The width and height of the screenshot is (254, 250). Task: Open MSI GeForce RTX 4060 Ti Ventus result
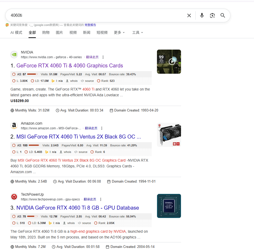coord(78,137)
